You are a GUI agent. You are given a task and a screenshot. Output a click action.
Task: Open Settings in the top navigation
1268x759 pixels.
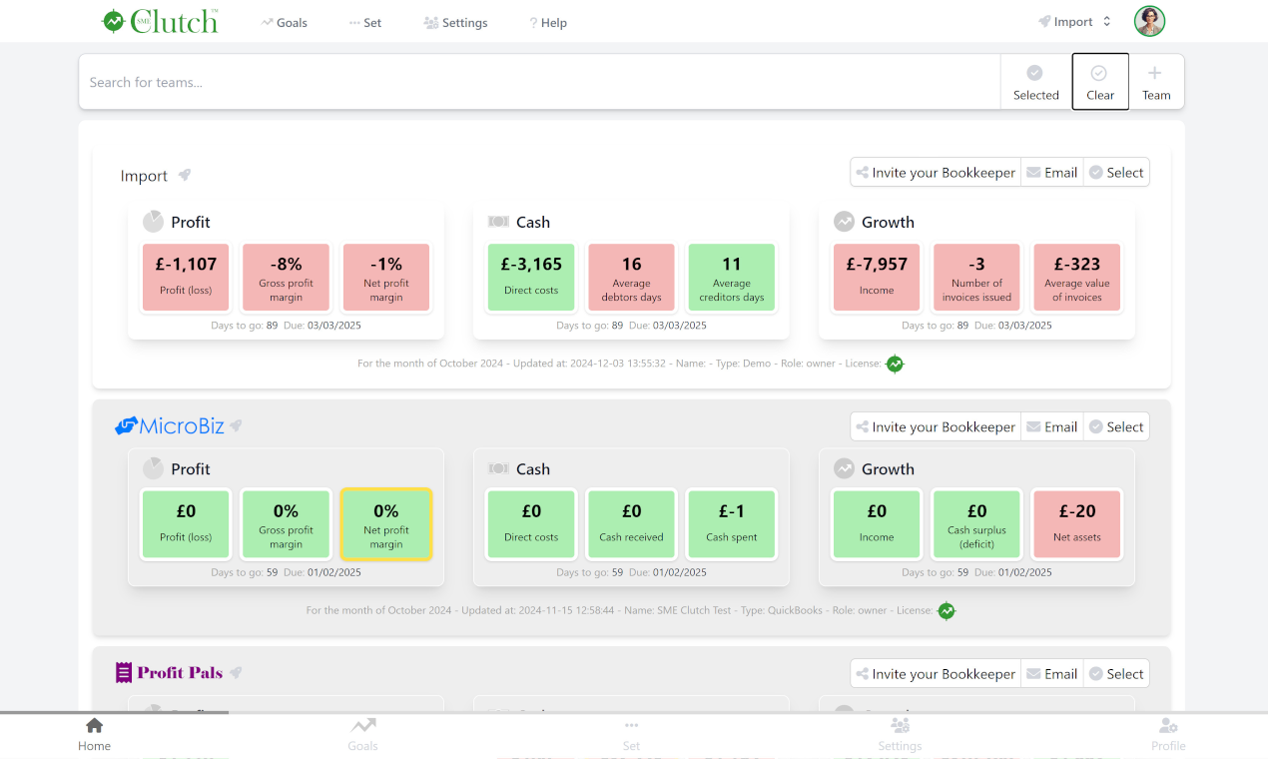pos(455,22)
